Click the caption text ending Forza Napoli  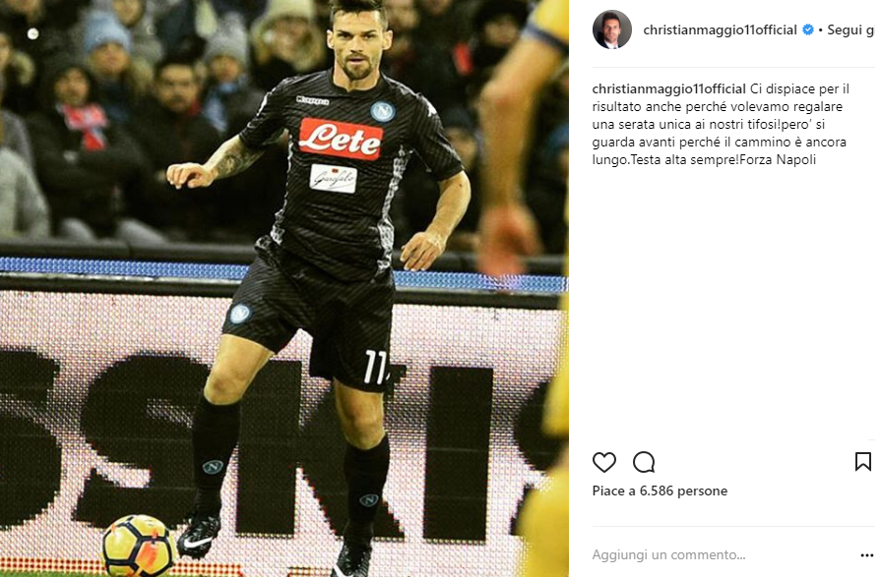coord(721,124)
